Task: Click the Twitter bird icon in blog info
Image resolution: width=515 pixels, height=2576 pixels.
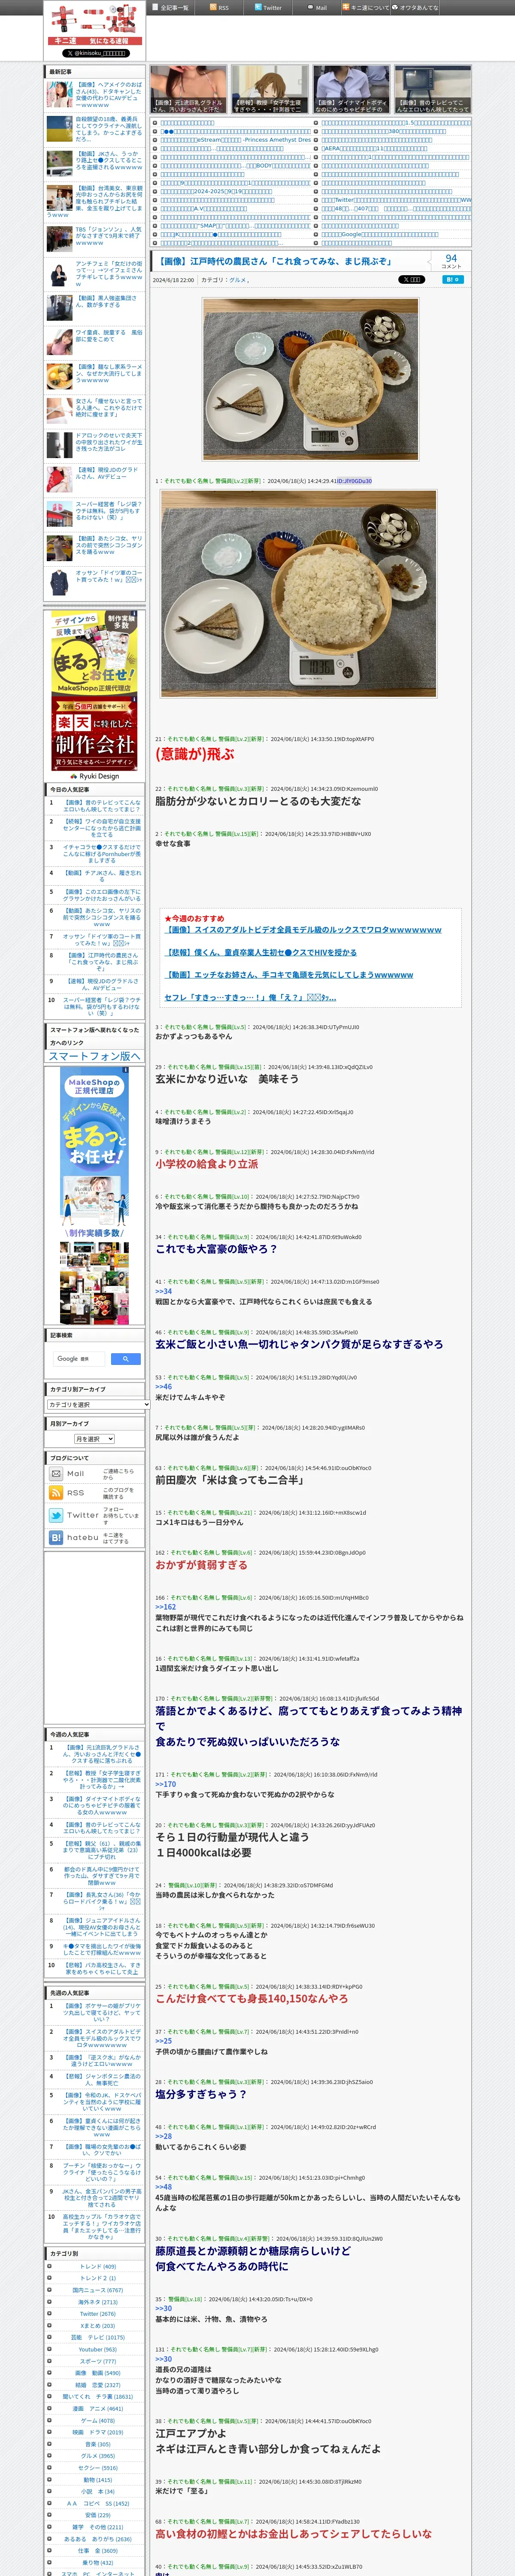Action: (x=56, y=1515)
